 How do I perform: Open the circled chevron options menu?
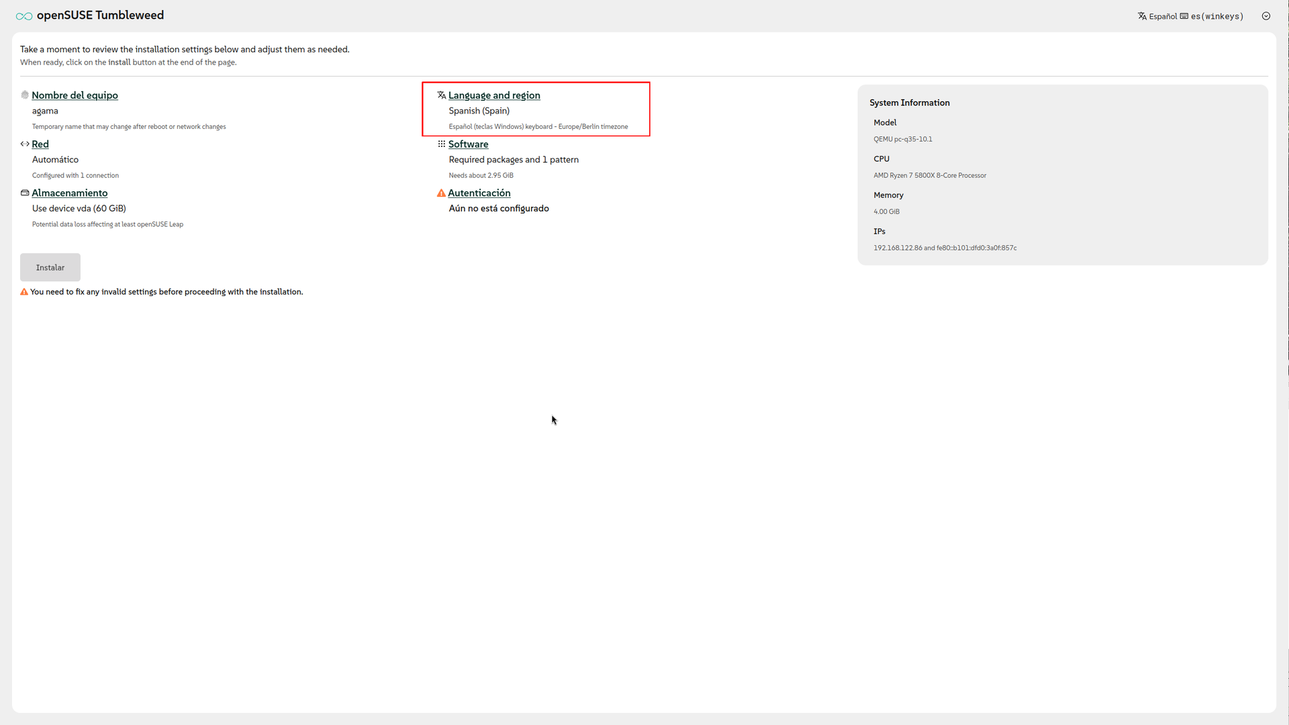pos(1266,16)
